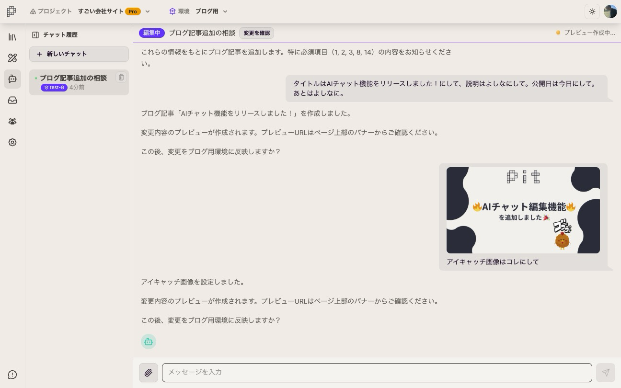Click the feedback alert icon at bottom left

(12, 375)
